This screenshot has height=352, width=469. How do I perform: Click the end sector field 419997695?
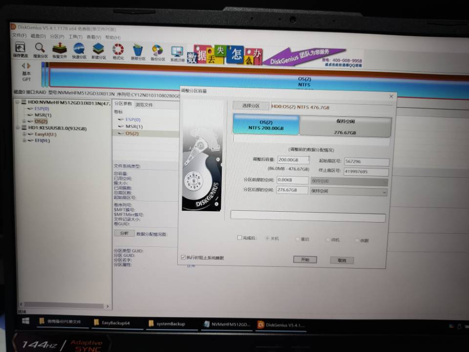tap(366, 172)
